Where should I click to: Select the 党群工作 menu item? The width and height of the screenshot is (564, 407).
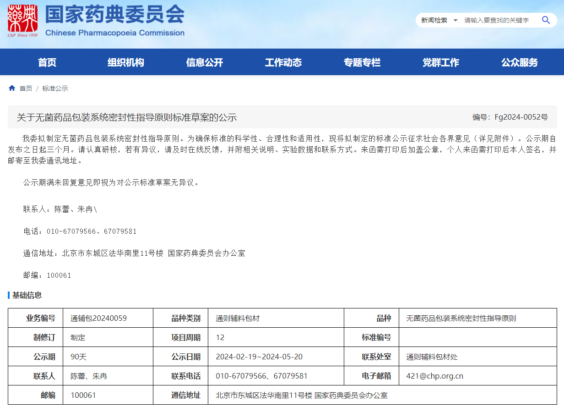coord(440,62)
